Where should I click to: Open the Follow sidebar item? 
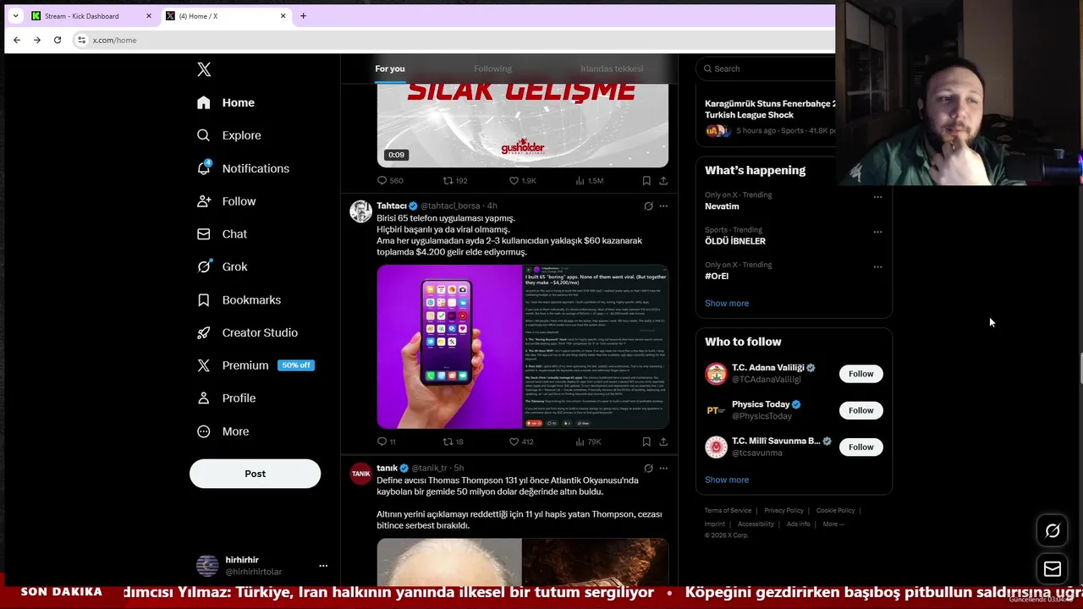pos(226,201)
